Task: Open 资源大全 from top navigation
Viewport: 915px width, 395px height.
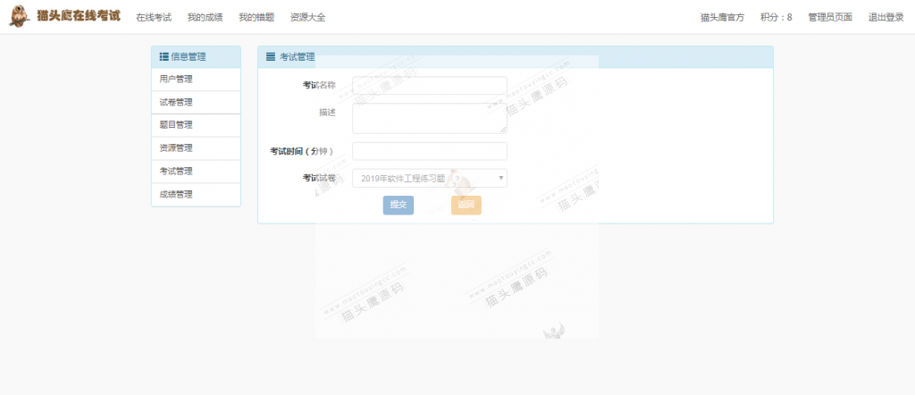Action: (308, 17)
